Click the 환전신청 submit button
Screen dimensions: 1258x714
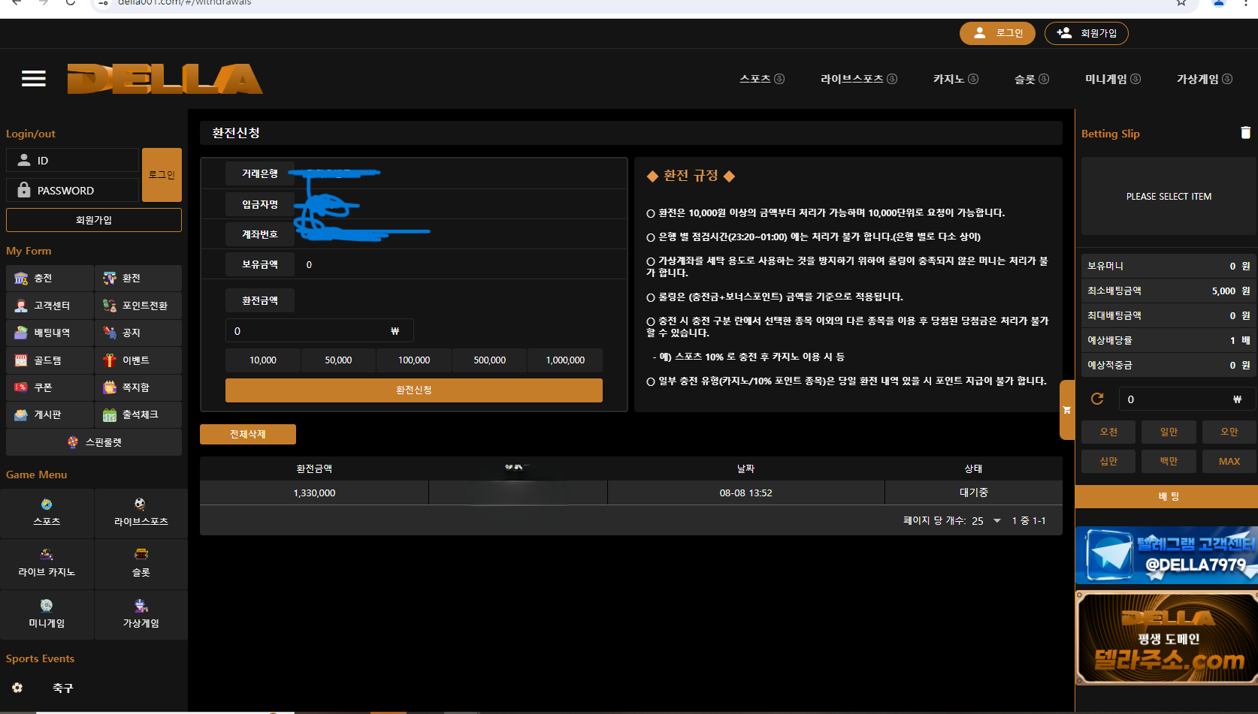click(413, 390)
